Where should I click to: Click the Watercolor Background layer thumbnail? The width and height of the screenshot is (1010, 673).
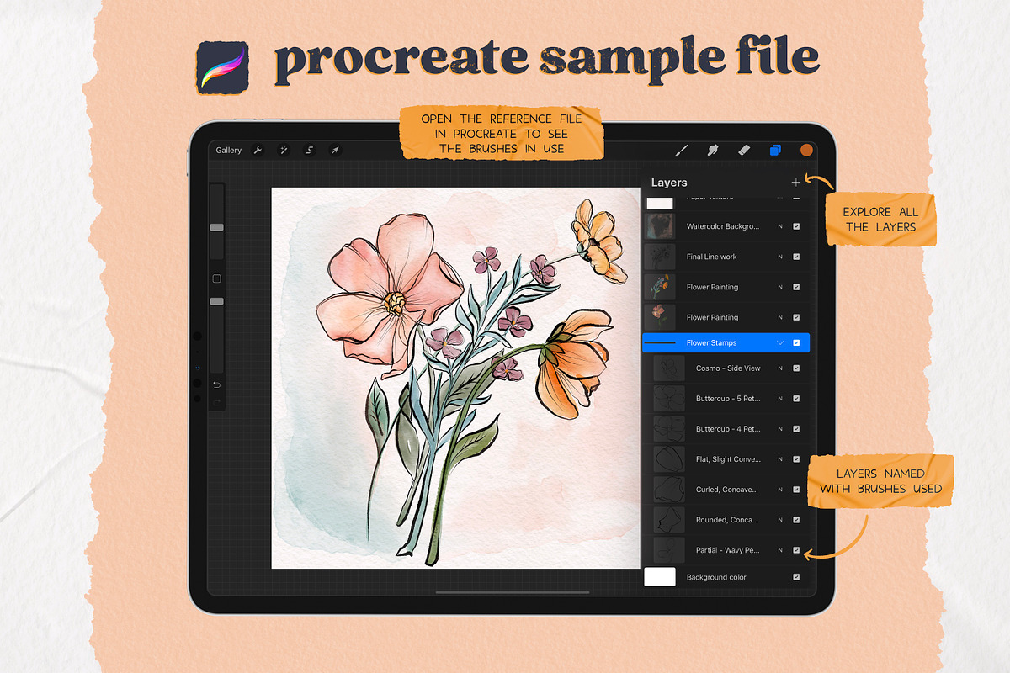click(660, 226)
